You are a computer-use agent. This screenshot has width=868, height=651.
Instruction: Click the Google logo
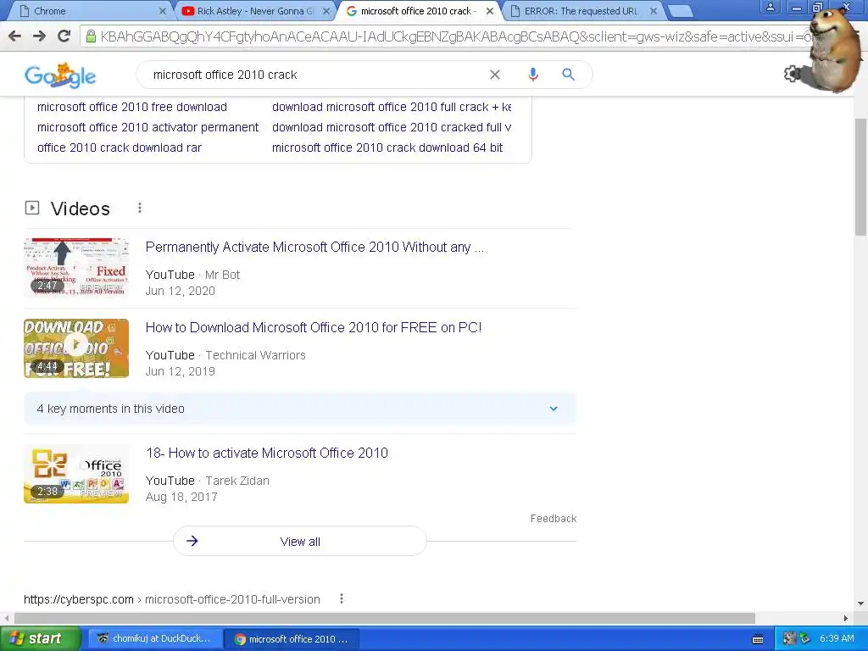[x=60, y=75]
